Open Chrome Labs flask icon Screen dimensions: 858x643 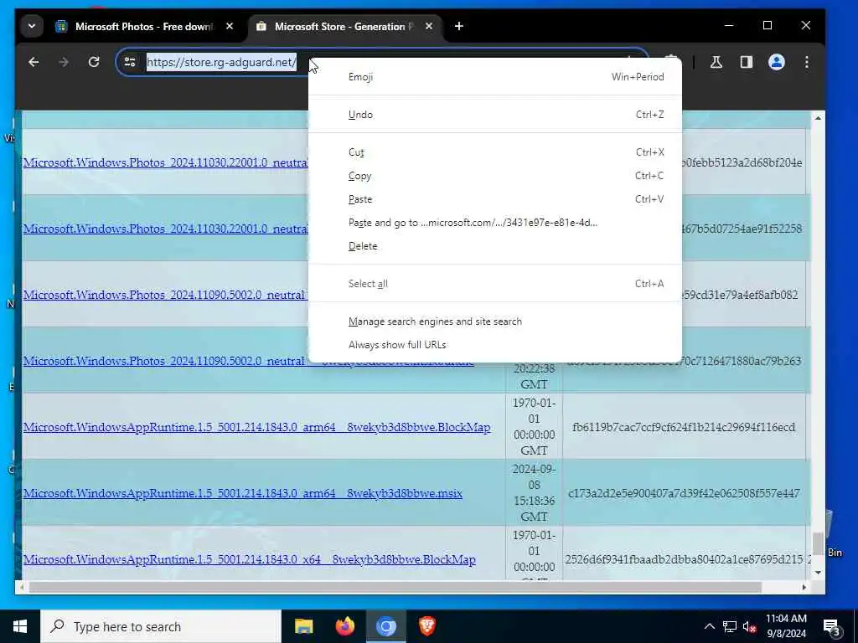[716, 62]
